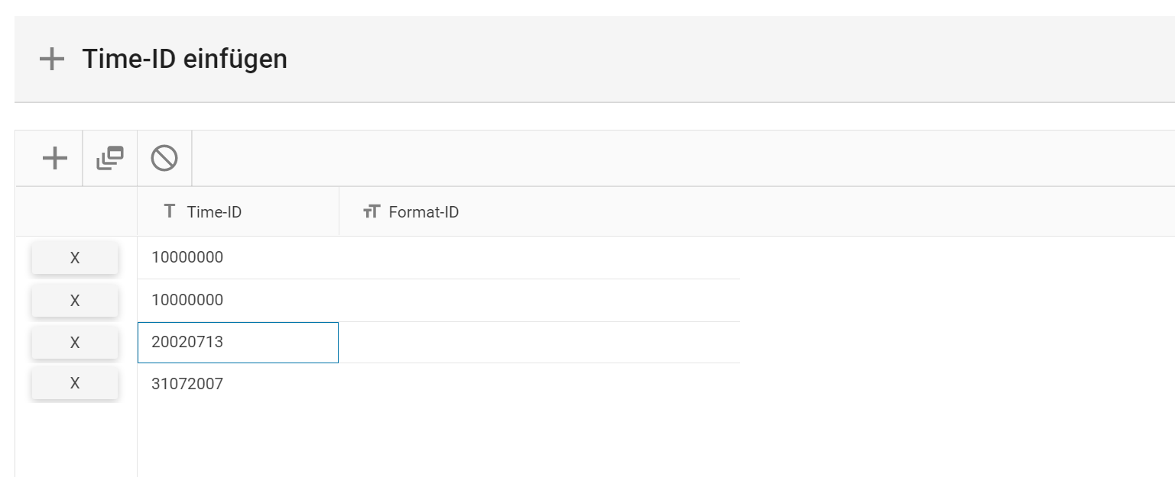Click the circle-slash cancel toolbar icon
Viewport: 1175px width, 477px height.
[164, 158]
